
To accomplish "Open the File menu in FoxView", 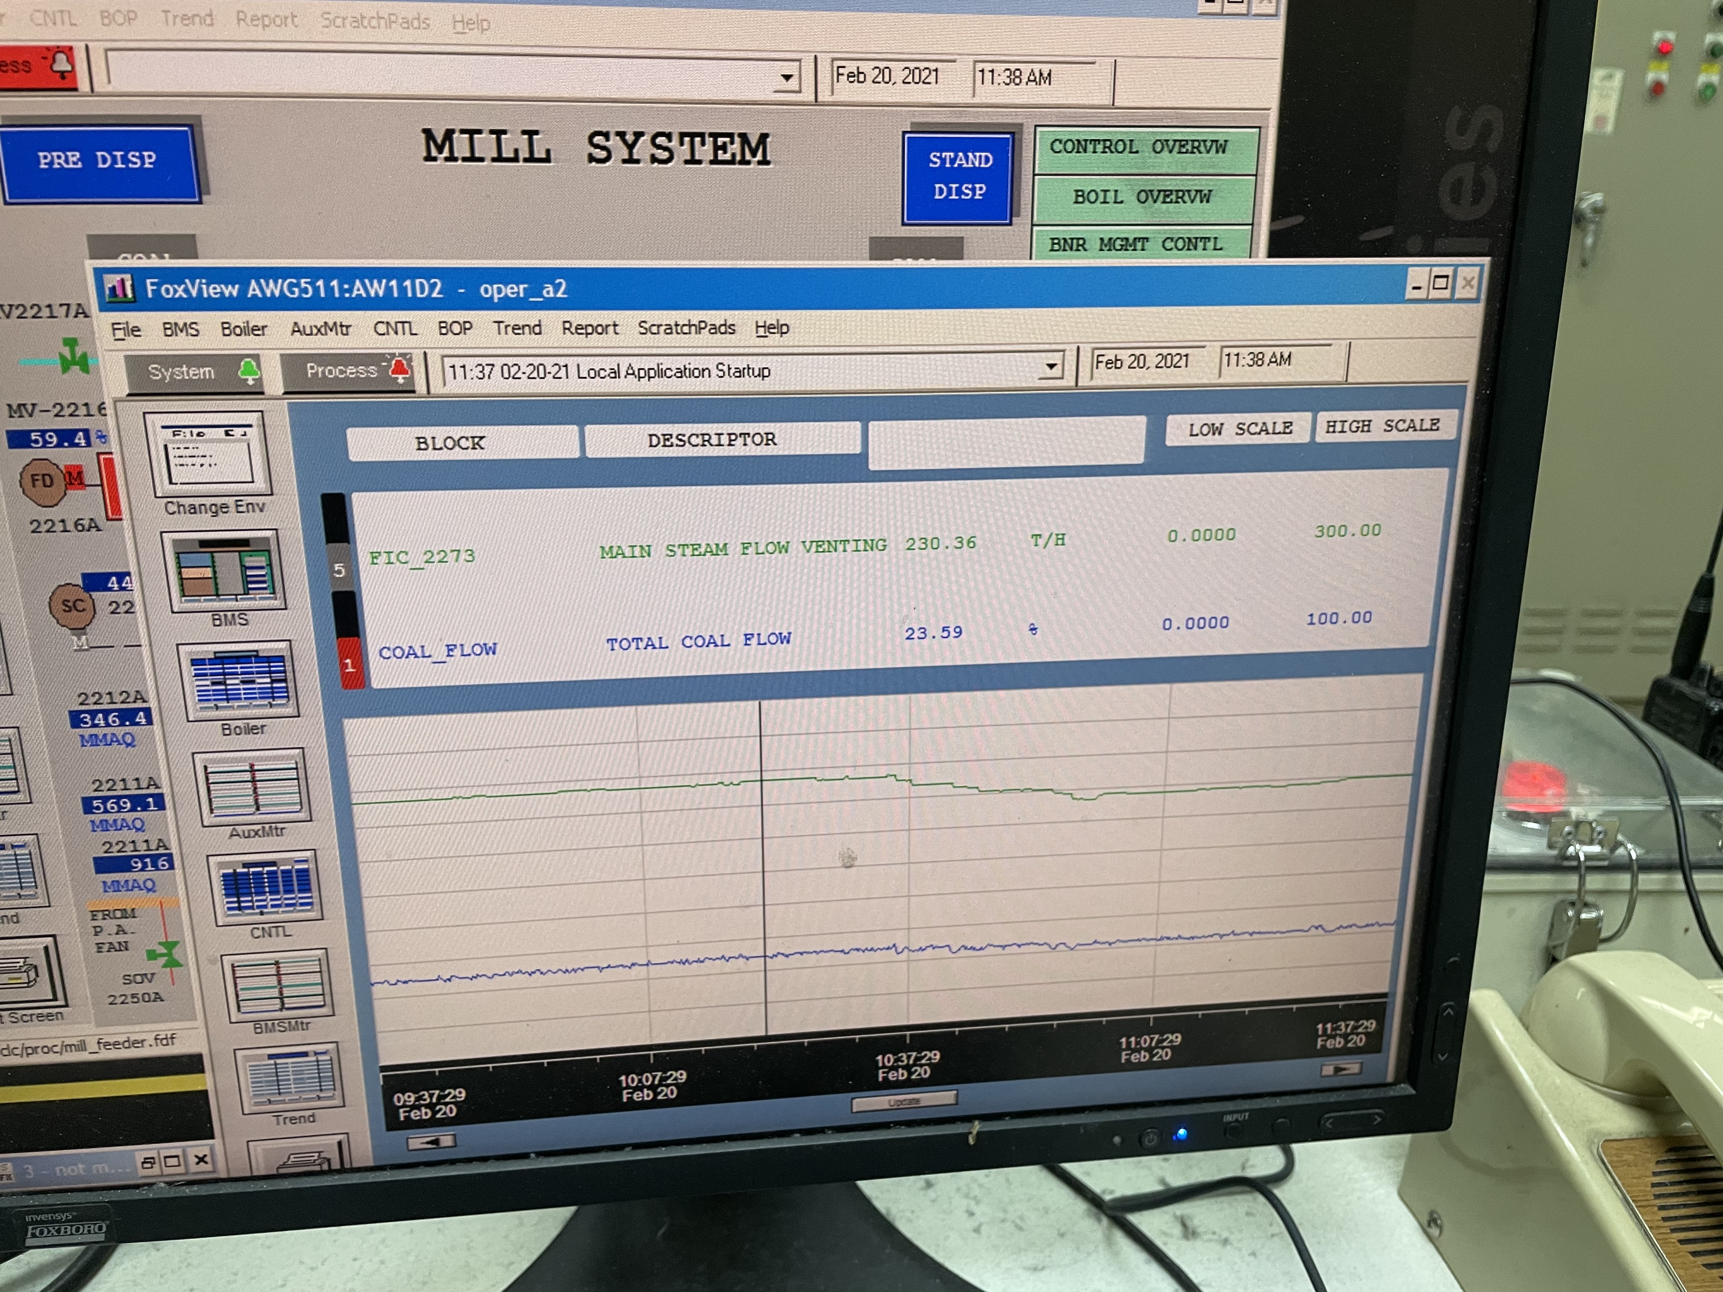I will (125, 330).
